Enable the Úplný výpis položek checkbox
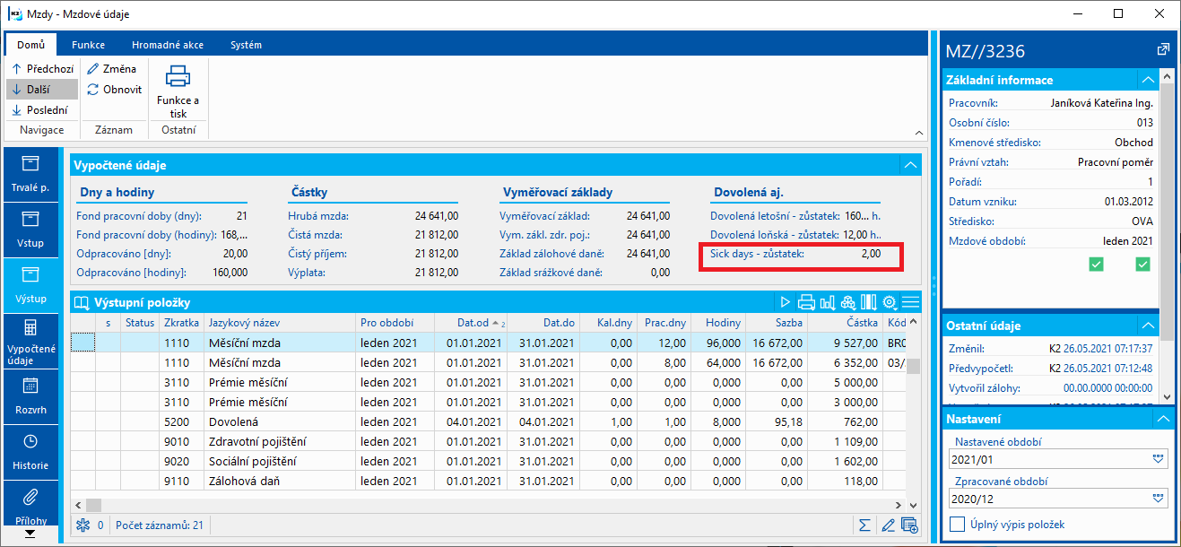 pyautogui.click(x=958, y=525)
